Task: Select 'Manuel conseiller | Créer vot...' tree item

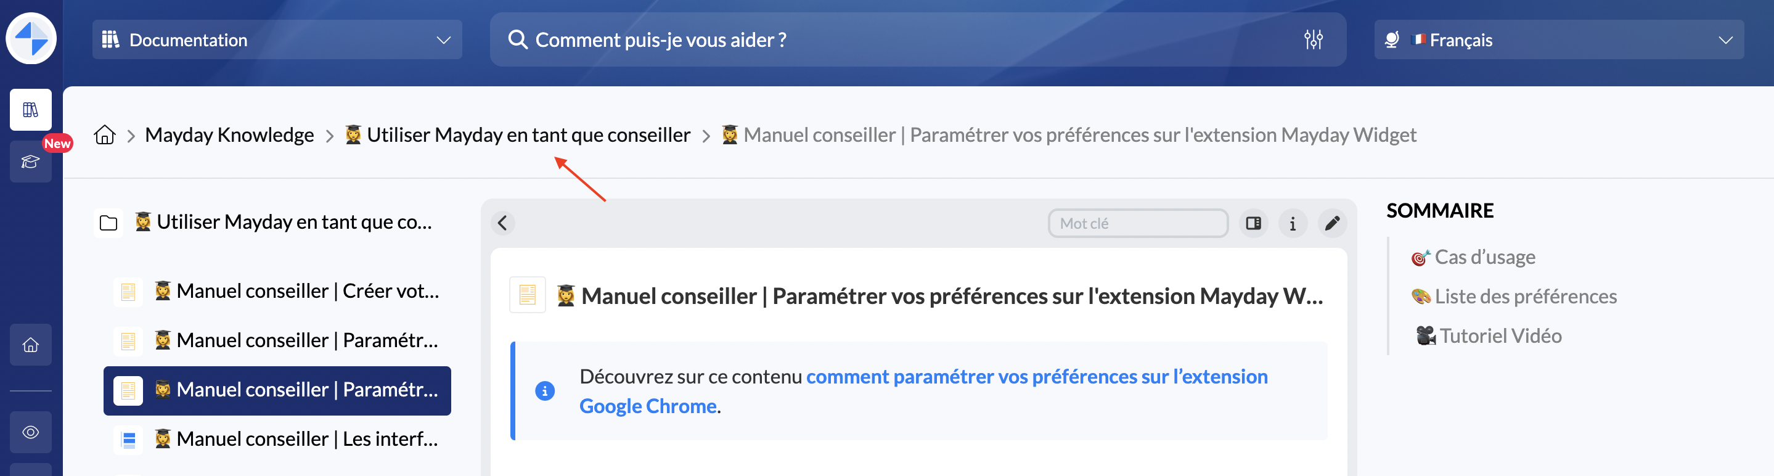Action: pyautogui.click(x=306, y=292)
